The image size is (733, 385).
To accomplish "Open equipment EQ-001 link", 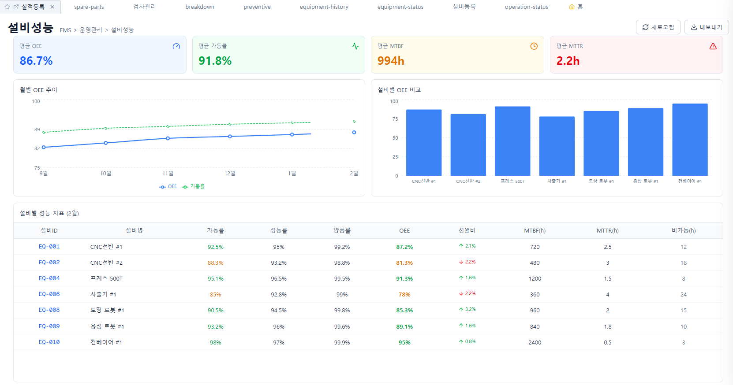I will 49,247.
